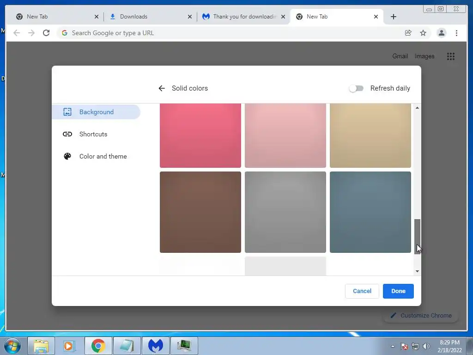Screen dimensions: 473x355
Task: Click the Customize Chrome button
Action: pos(421,315)
